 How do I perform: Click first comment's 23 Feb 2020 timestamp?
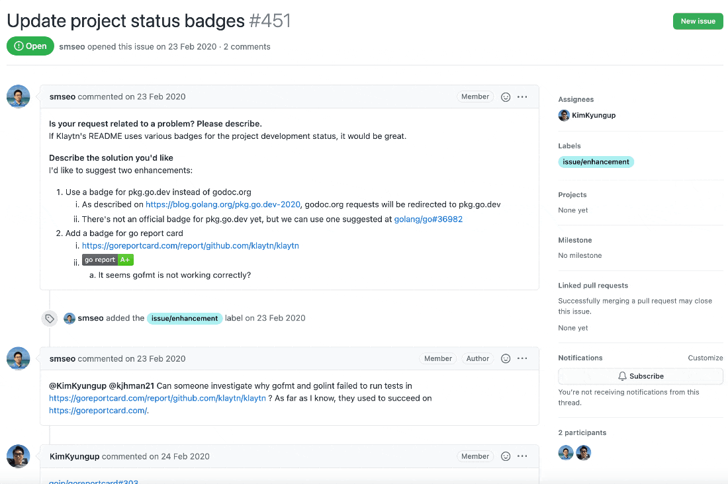161,97
